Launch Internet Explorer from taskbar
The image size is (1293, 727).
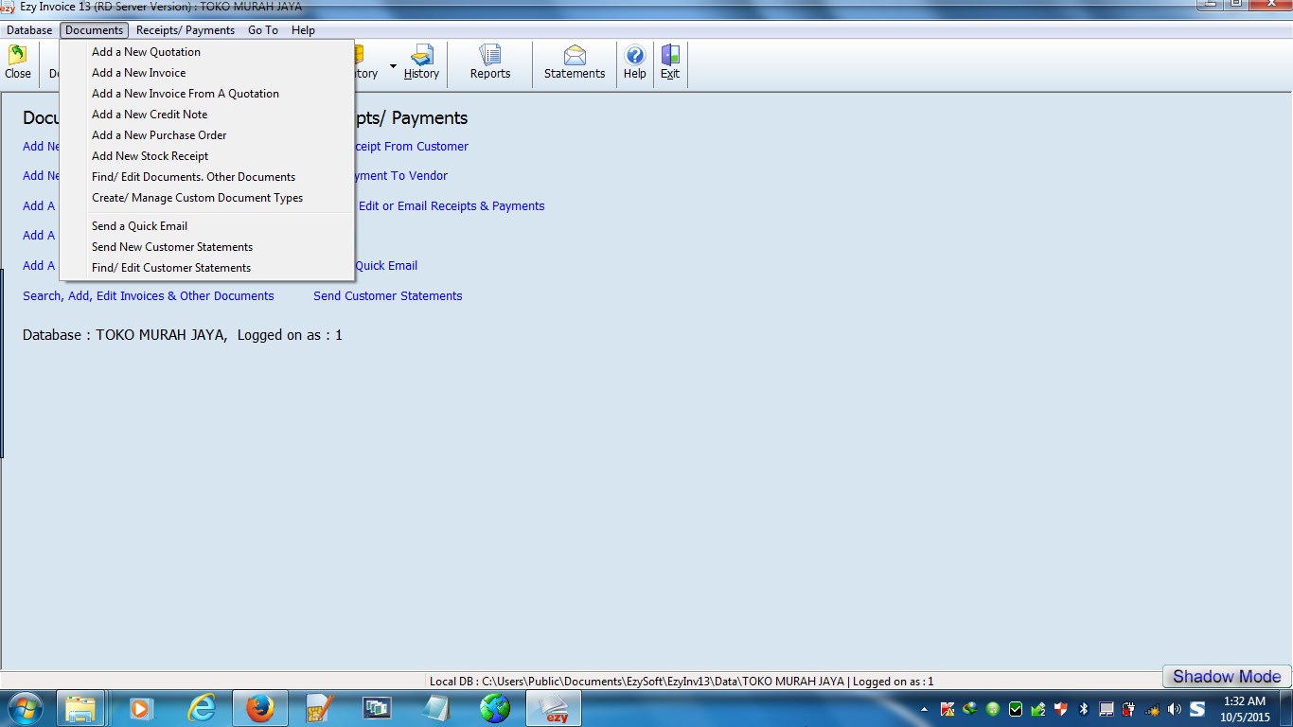(x=202, y=708)
